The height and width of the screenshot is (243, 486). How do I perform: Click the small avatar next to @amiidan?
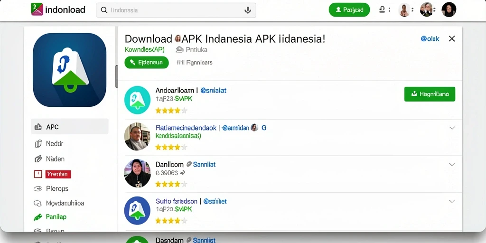(254, 127)
